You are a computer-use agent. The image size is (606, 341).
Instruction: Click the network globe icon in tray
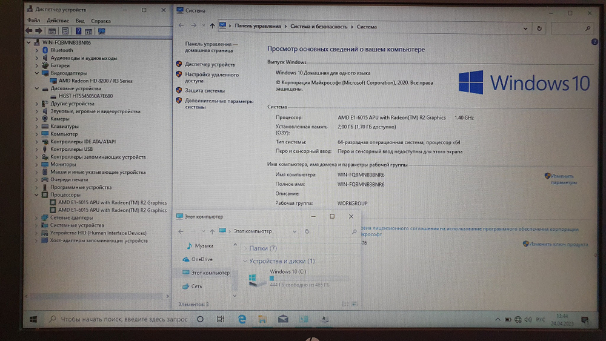(518, 319)
